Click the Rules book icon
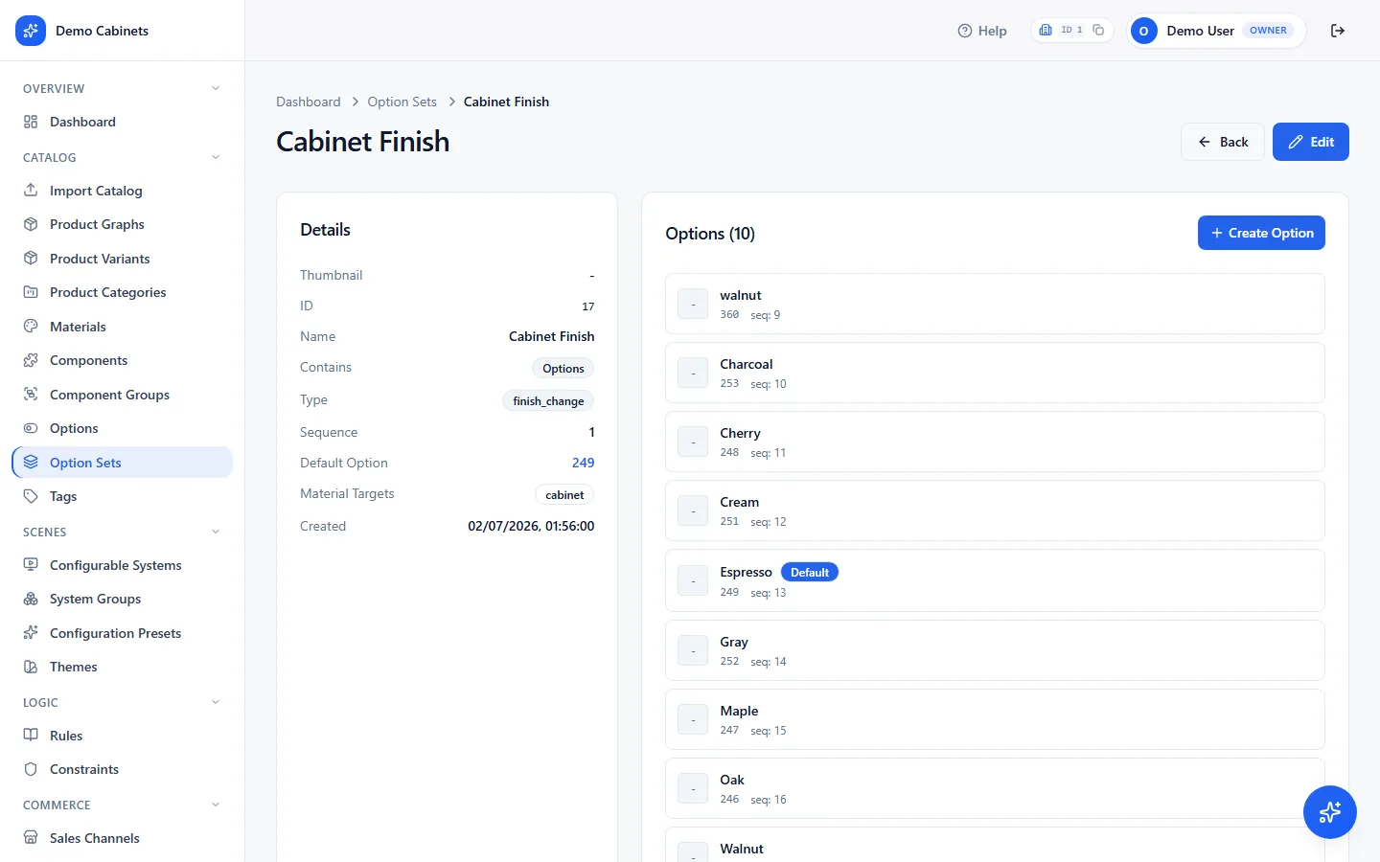Screen dimensions: 1380x862 click(31, 735)
